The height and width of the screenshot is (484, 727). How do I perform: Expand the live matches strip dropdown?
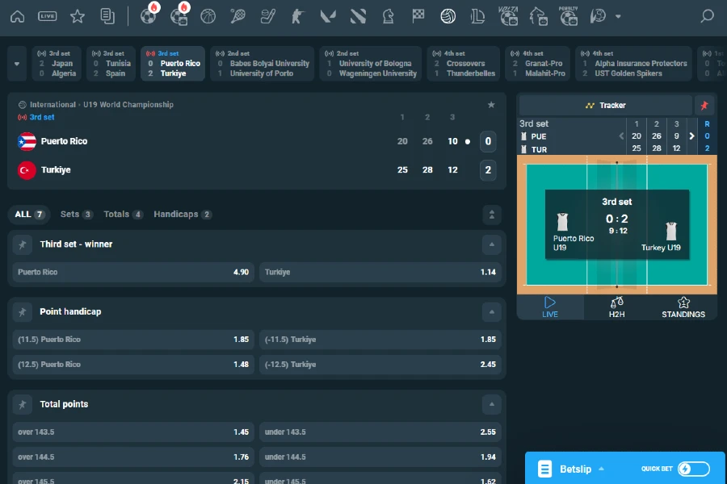point(16,63)
